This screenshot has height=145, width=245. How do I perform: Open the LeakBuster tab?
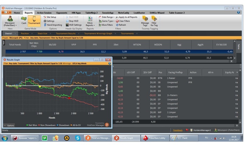[139, 13]
